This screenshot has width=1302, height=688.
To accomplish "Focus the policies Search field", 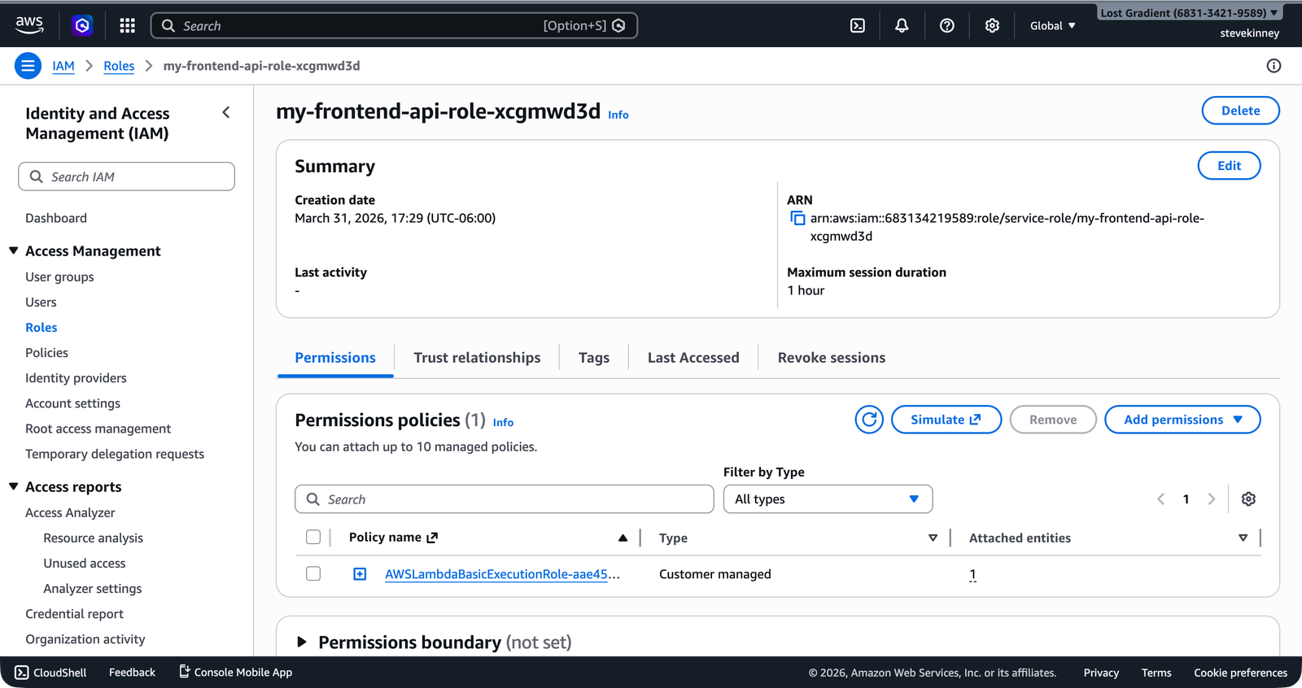I will click(x=505, y=499).
